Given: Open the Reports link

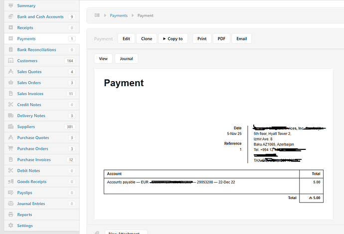Looking at the screenshot, I should [24, 215].
